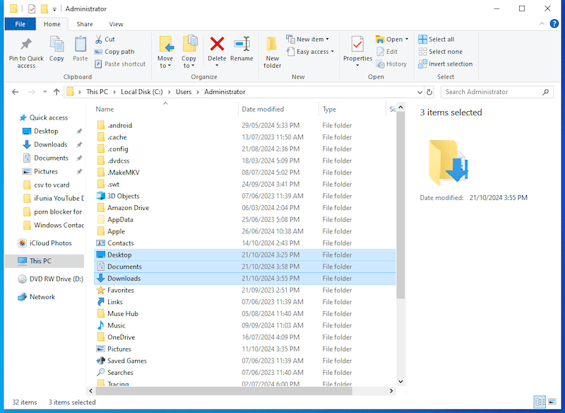This screenshot has height=413, width=565.
Task: Open the Easy access dropdown
Action: pyautogui.click(x=312, y=52)
